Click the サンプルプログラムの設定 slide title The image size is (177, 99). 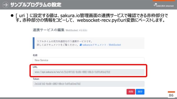(x=36, y=5)
